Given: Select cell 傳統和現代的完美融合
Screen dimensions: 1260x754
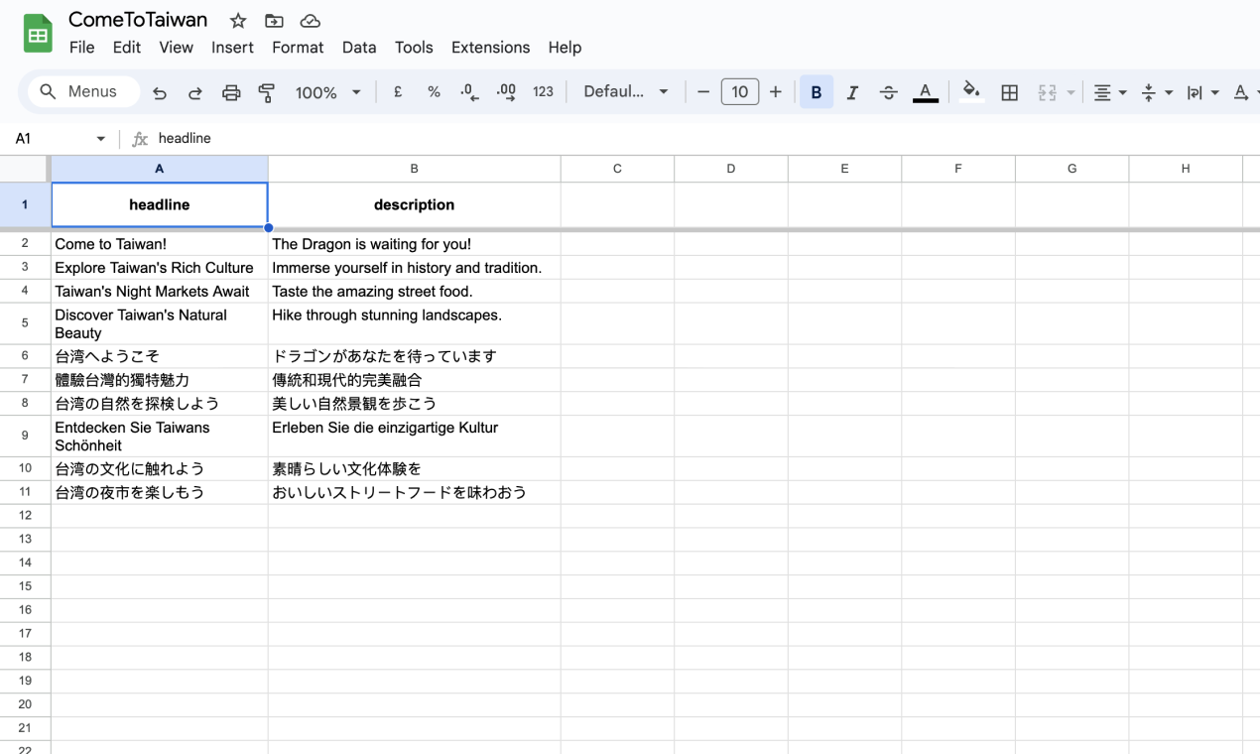Looking at the screenshot, I should click(414, 380).
